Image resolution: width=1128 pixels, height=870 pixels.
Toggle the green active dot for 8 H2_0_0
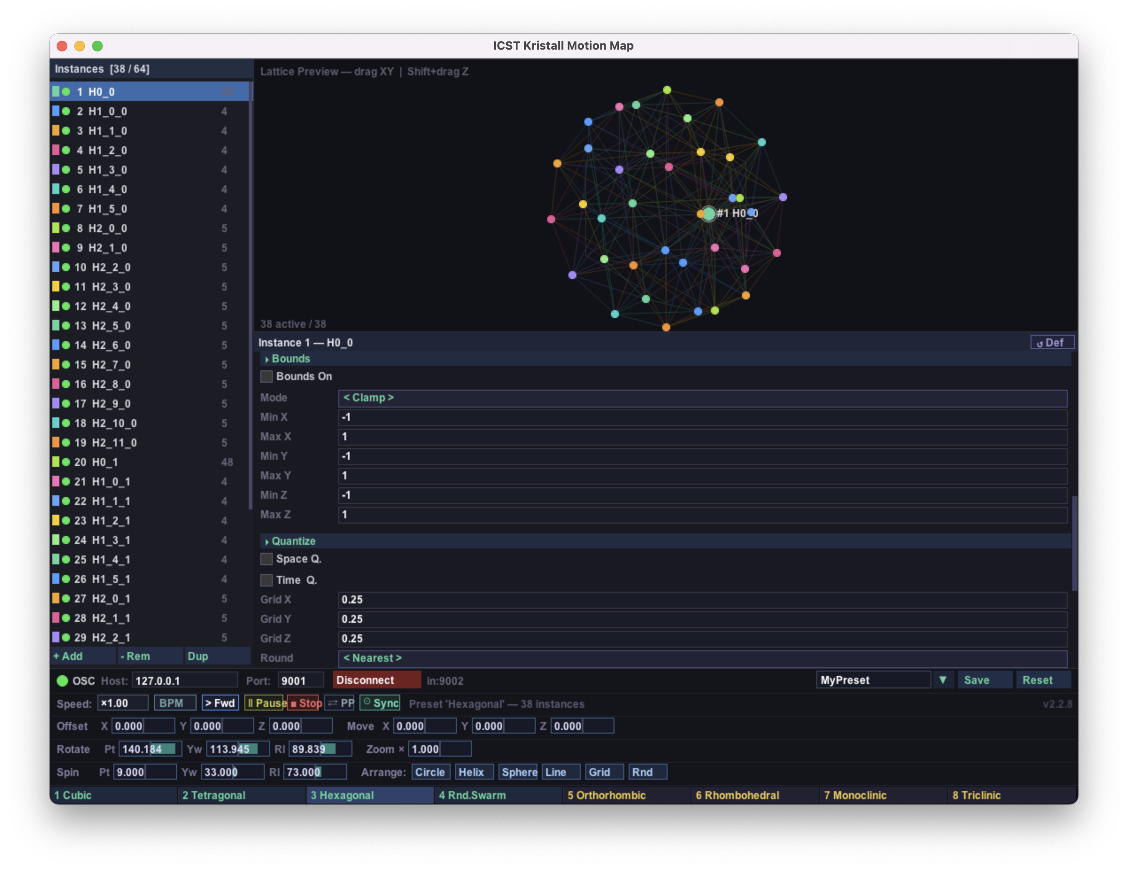pyautogui.click(x=66, y=228)
